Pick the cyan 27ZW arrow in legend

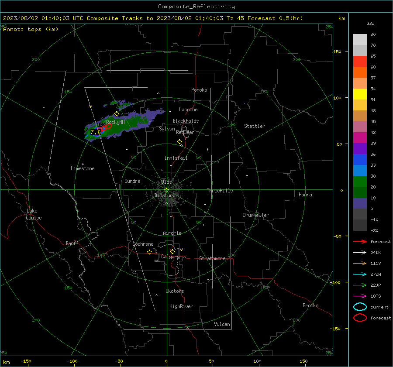click(x=360, y=274)
